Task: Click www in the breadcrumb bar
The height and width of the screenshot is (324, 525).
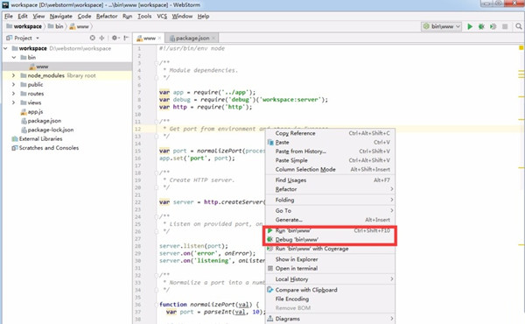Action: click(x=80, y=26)
